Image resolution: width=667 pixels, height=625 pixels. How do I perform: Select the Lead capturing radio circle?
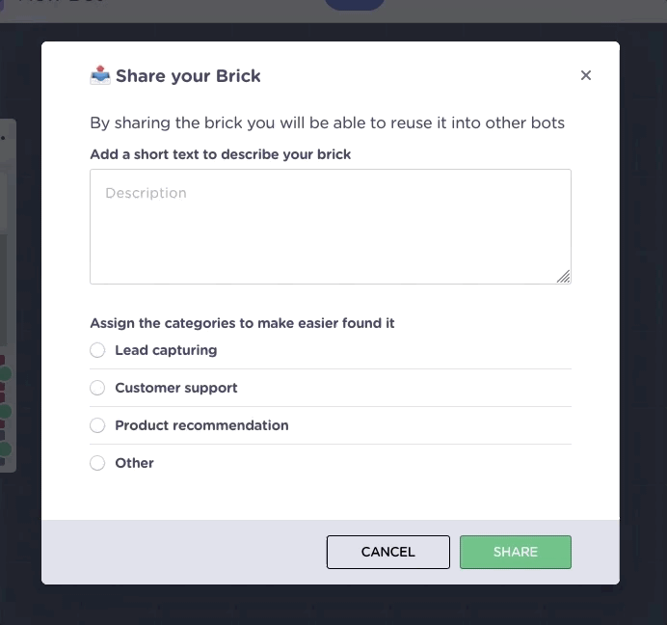(x=97, y=350)
